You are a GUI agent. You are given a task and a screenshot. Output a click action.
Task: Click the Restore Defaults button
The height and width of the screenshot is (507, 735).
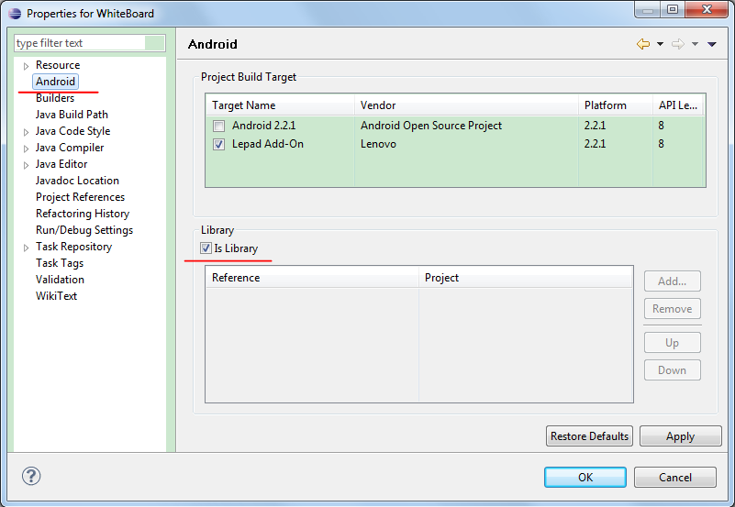tap(589, 436)
